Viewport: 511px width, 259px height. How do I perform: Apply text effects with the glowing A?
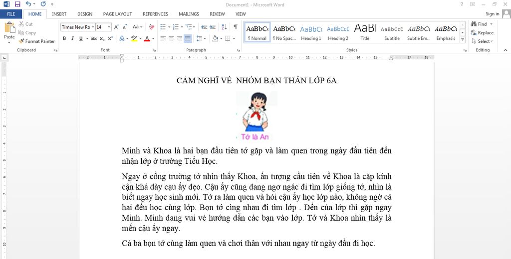pyautogui.click(x=122, y=38)
